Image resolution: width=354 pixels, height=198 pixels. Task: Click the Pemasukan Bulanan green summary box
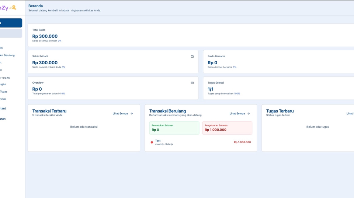(174, 128)
